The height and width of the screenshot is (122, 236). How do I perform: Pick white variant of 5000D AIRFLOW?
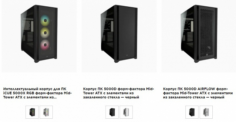point(206,112)
